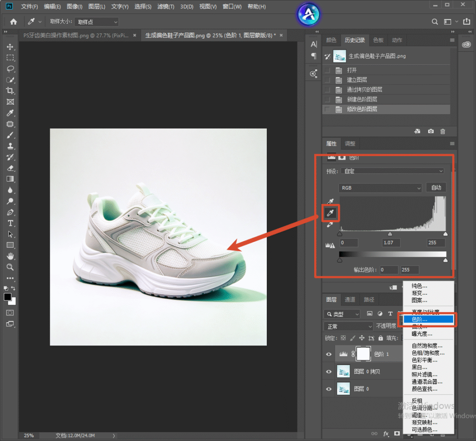Select the Brush tool

(x=10, y=135)
